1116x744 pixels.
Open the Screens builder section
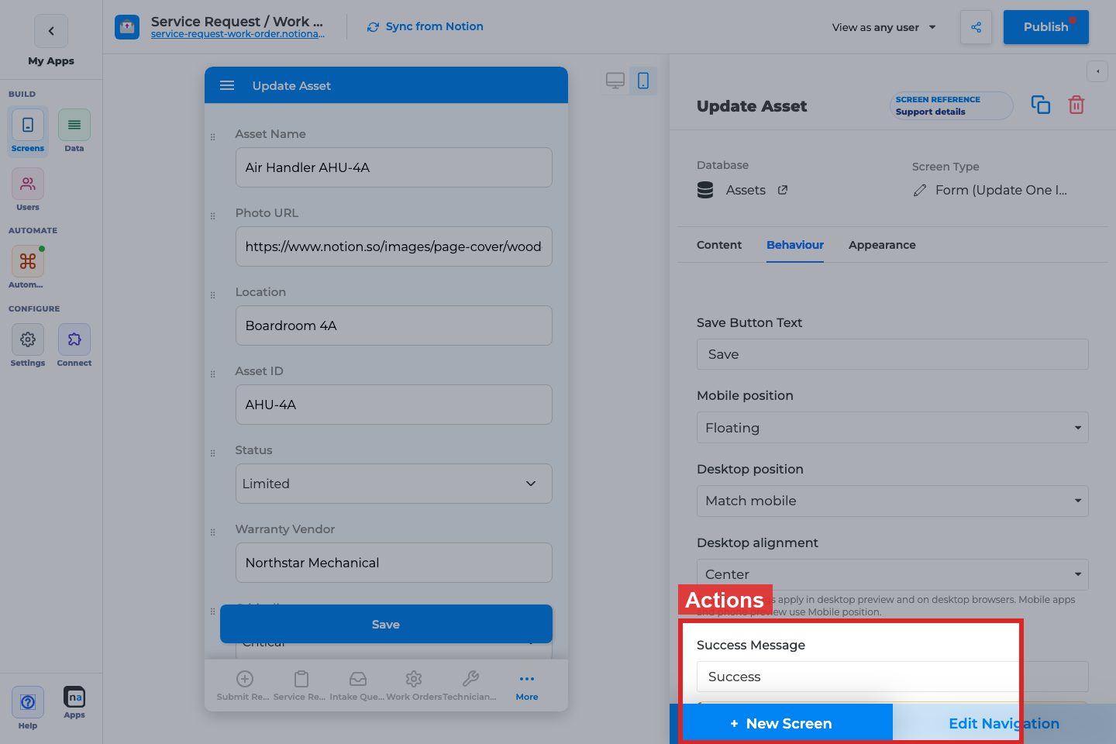28,131
